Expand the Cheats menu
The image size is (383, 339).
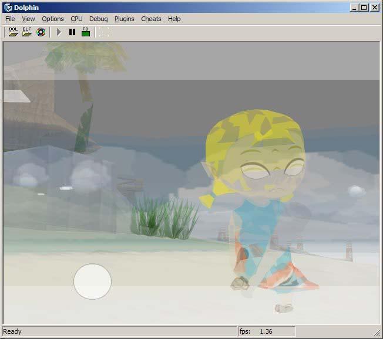151,19
